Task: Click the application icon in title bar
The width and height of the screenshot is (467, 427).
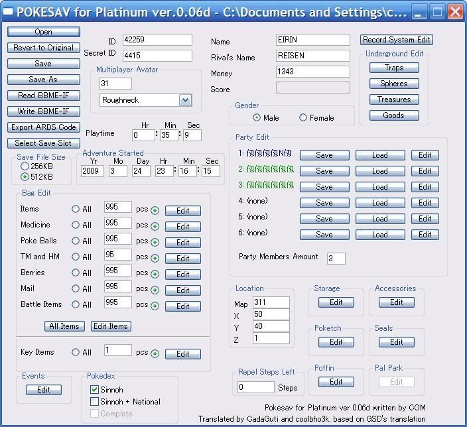Action: [9, 11]
